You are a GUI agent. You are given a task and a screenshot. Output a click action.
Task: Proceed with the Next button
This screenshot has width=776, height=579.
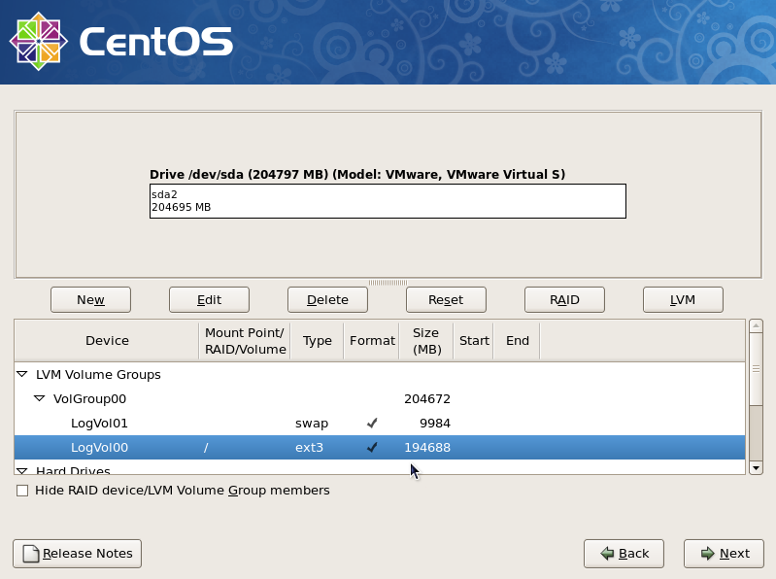pos(724,554)
